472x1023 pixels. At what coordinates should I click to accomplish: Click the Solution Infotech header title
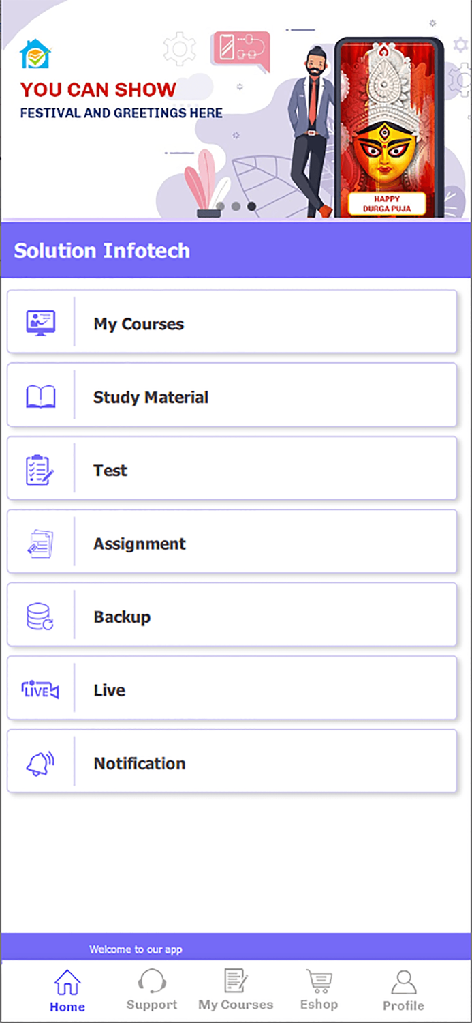pyautogui.click(x=102, y=250)
